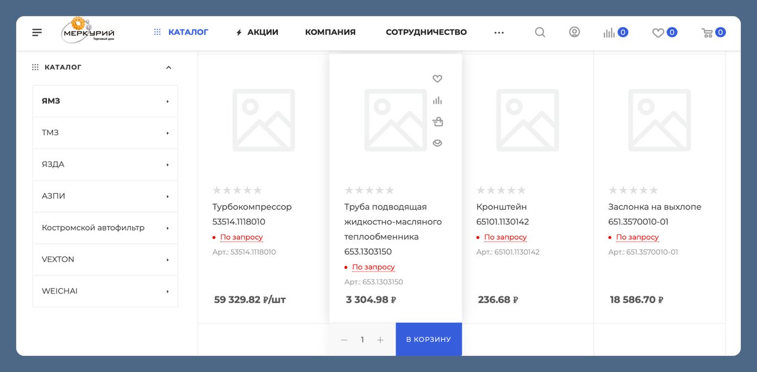The width and height of the screenshot is (757, 372).
Task: Open the Акции menu item
Action: click(257, 32)
